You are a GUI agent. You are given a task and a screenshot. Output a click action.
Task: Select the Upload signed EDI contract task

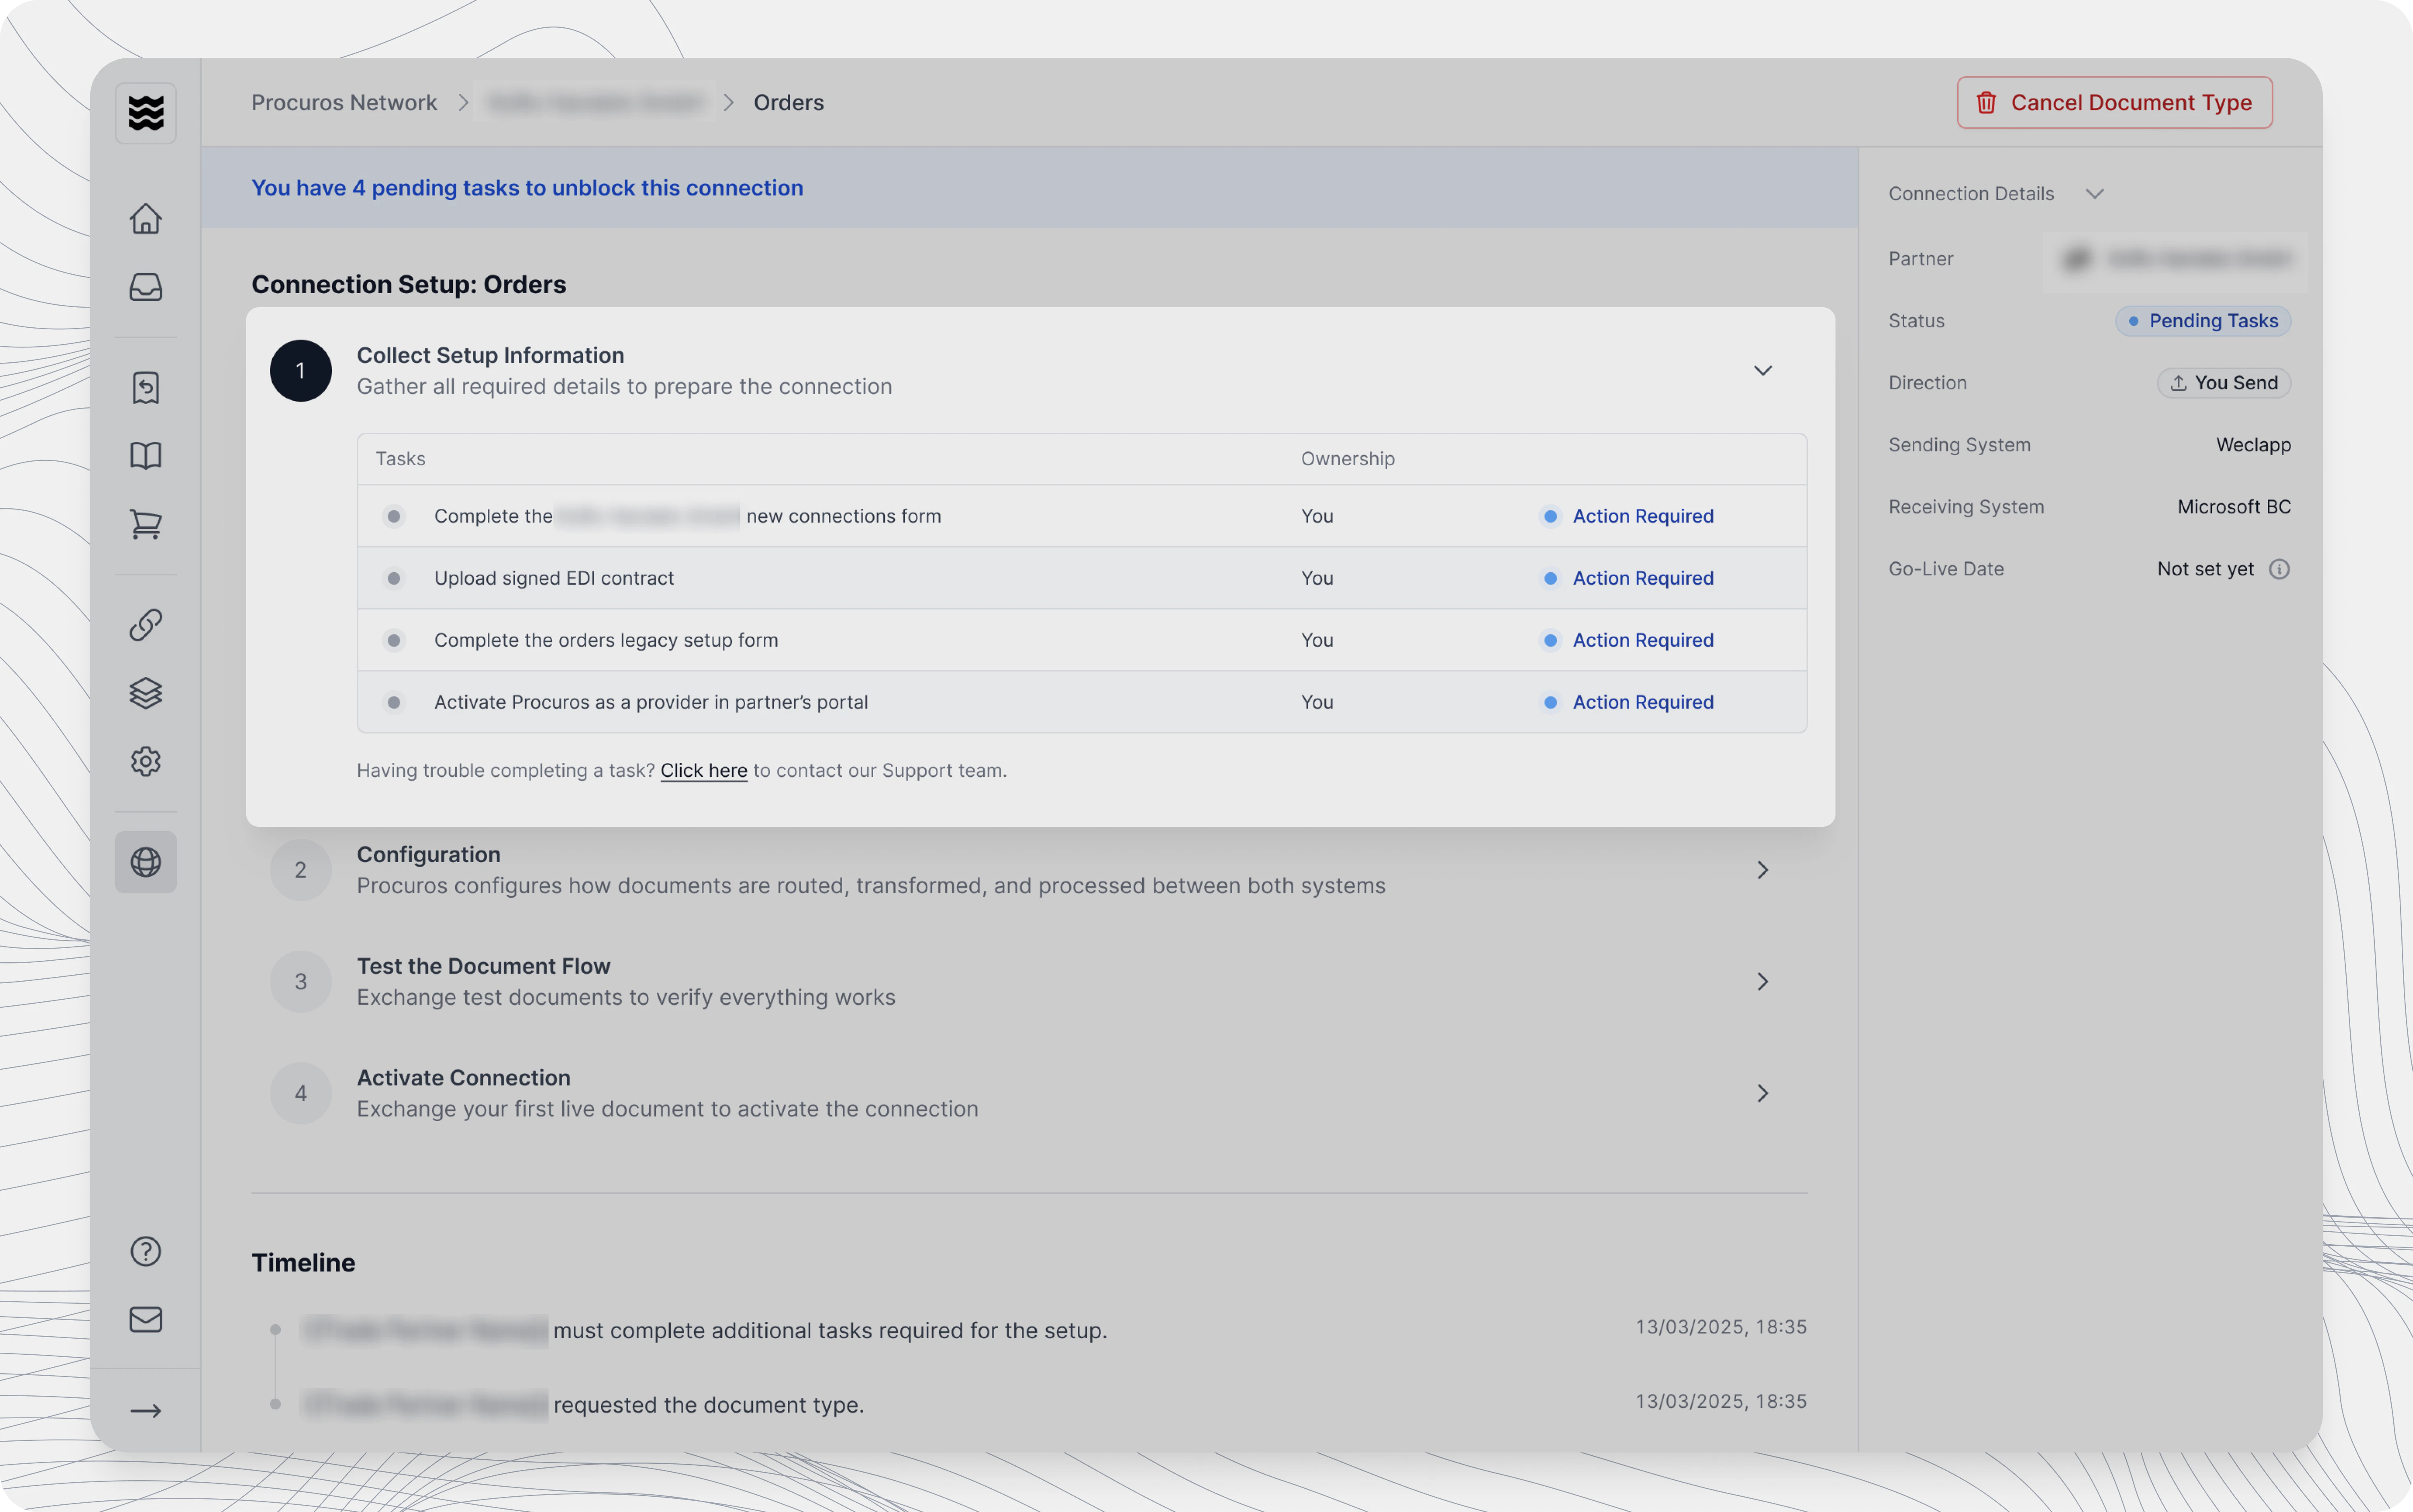pos(554,578)
